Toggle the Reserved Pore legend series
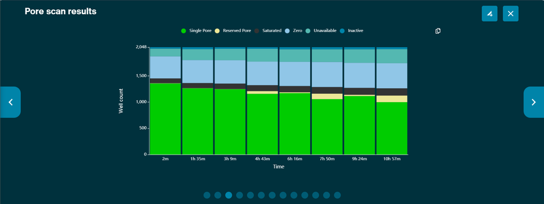Image resolution: width=544 pixels, height=204 pixels. coord(233,30)
